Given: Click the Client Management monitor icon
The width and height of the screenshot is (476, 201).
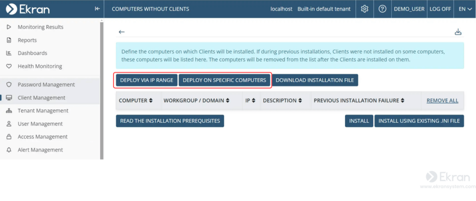Looking at the screenshot, I should (9, 98).
